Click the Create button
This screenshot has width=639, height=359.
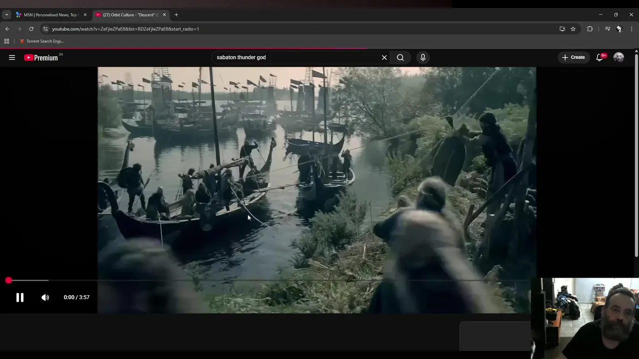click(x=573, y=57)
